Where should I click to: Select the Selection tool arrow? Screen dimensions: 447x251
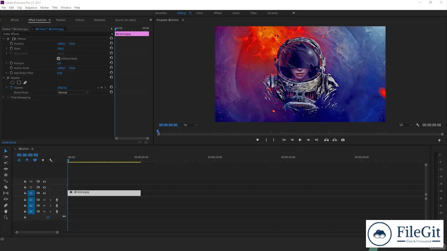[6, 151]
